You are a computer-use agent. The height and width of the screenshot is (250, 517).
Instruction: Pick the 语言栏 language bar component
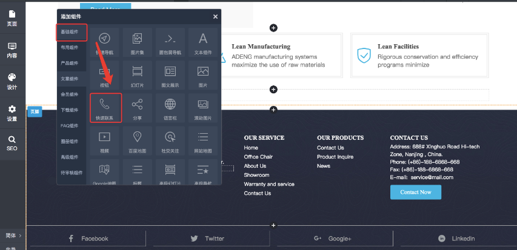pyautogui.click(x=170, y=107)
